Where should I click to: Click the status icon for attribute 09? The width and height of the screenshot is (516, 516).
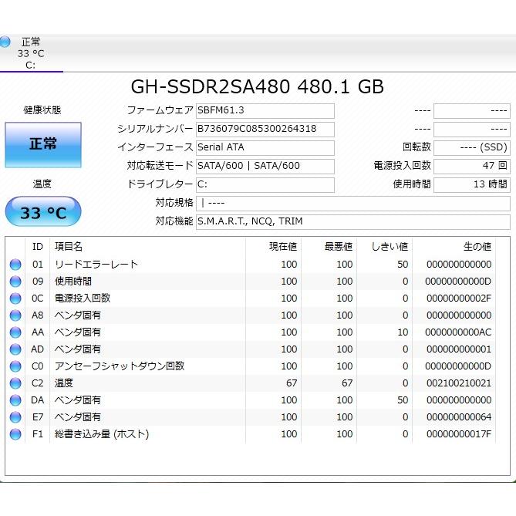[x=15, y=282]
